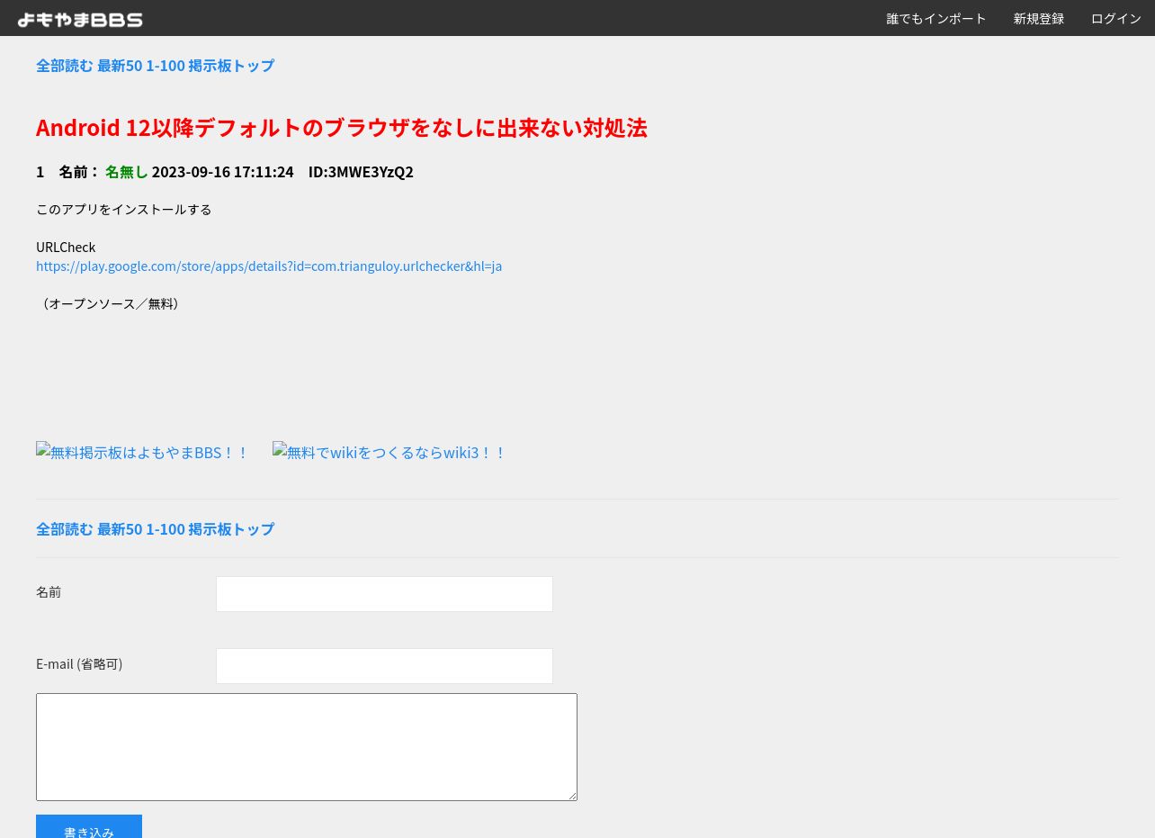Focus the E-mail input field
The image size is (1155, 838).
[x=384, y=666]
